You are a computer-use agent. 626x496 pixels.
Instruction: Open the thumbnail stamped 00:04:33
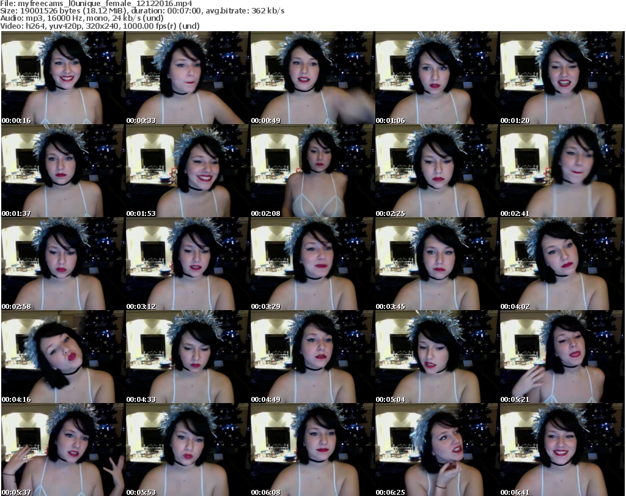click(188, 357)
